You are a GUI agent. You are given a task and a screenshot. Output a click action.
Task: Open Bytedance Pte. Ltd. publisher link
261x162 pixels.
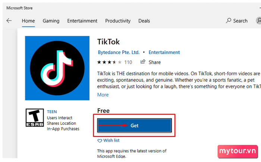tap(119, 53)
